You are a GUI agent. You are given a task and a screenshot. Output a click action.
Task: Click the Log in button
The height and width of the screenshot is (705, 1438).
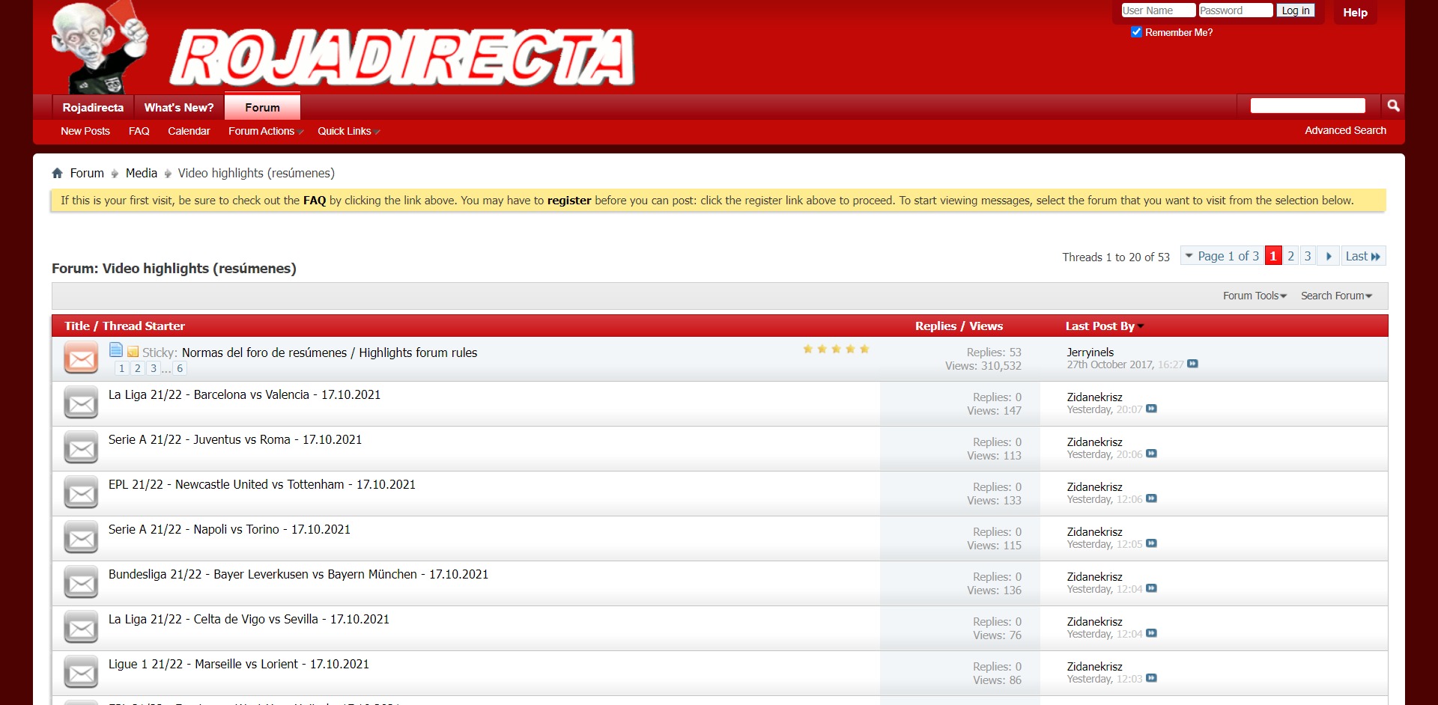pos(1296,10)
